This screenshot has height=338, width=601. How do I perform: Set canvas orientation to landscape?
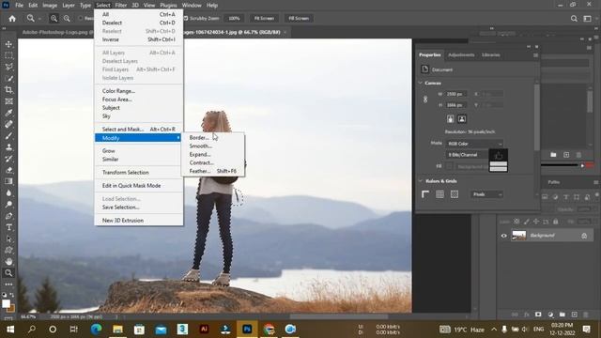pos(462,119)
